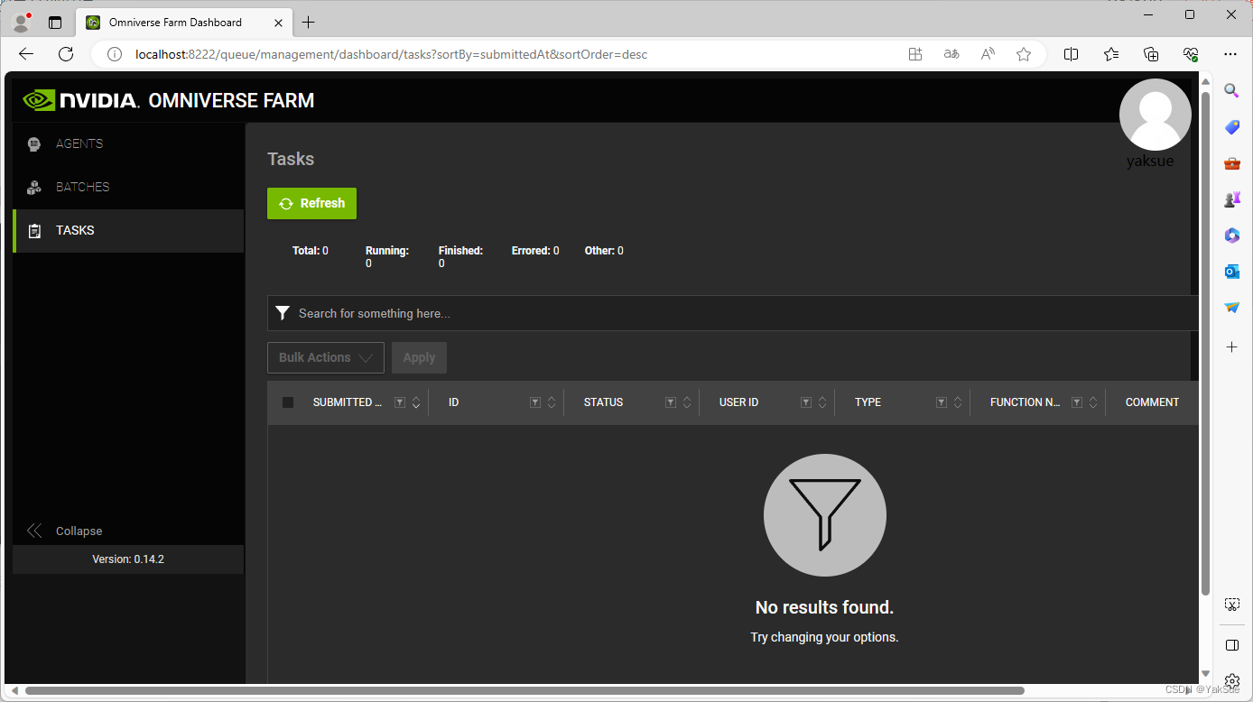
Task: Open filter for Submitted column
Action: point(400,402)
